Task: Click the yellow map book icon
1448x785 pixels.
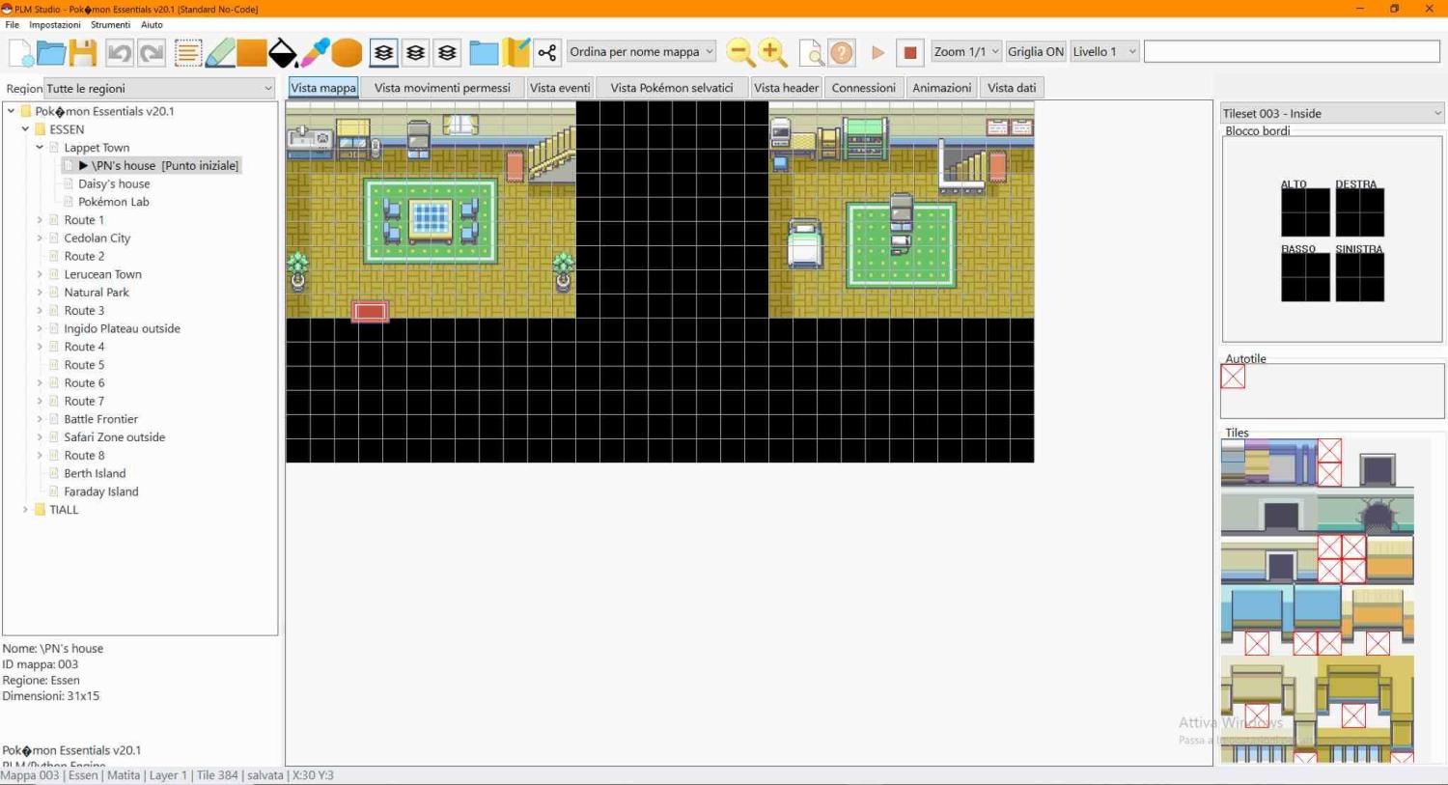Action: coord(515,52)
